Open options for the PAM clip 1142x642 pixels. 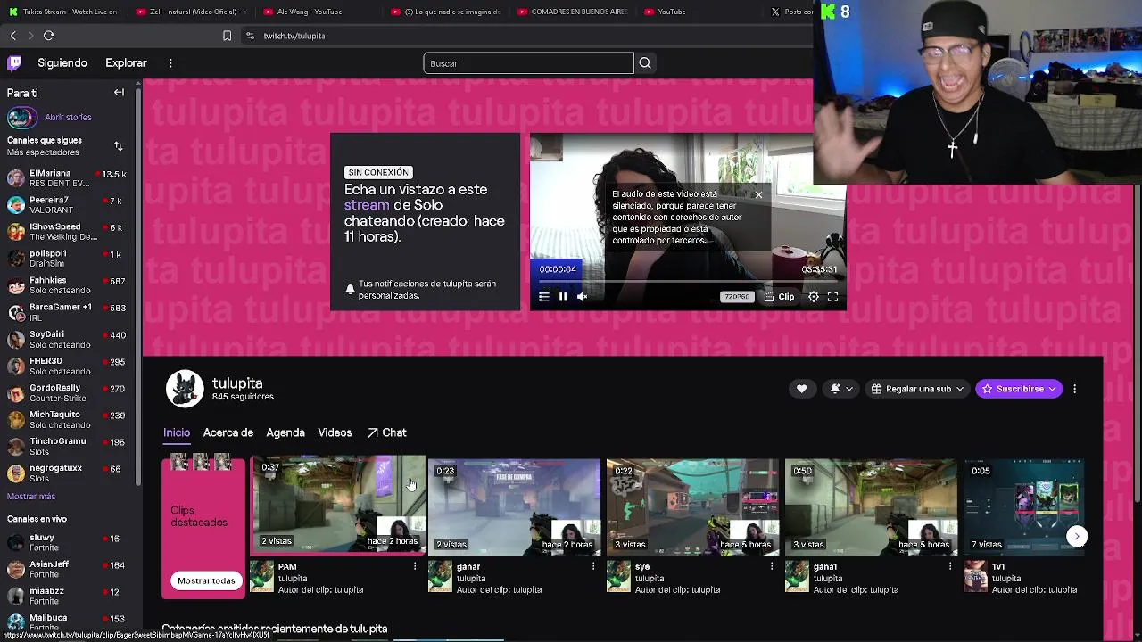point(415,566)
